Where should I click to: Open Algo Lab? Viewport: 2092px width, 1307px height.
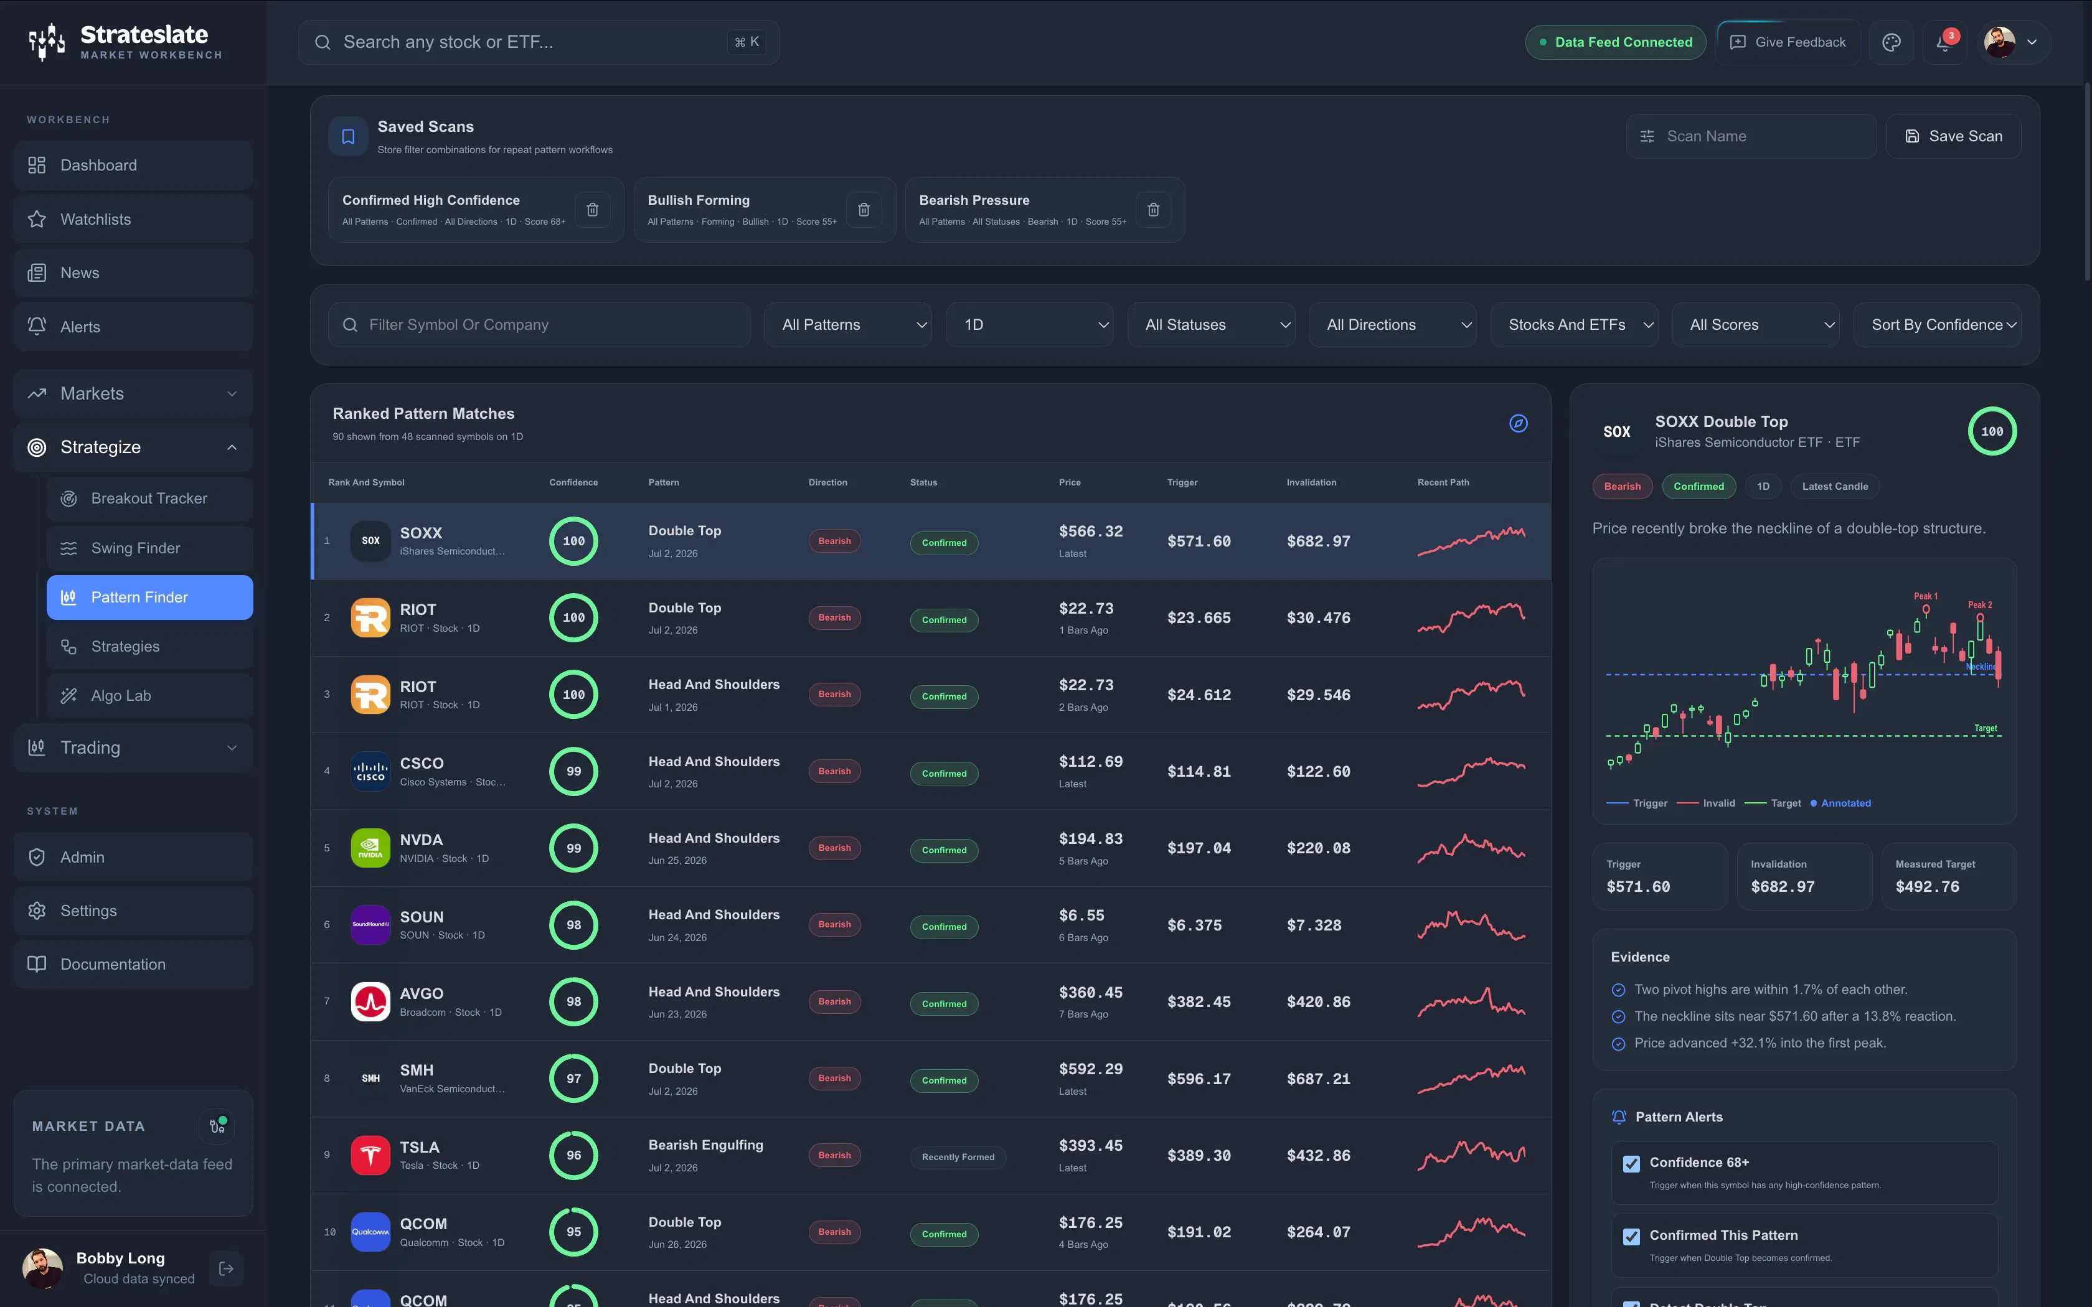coord(149,696)
